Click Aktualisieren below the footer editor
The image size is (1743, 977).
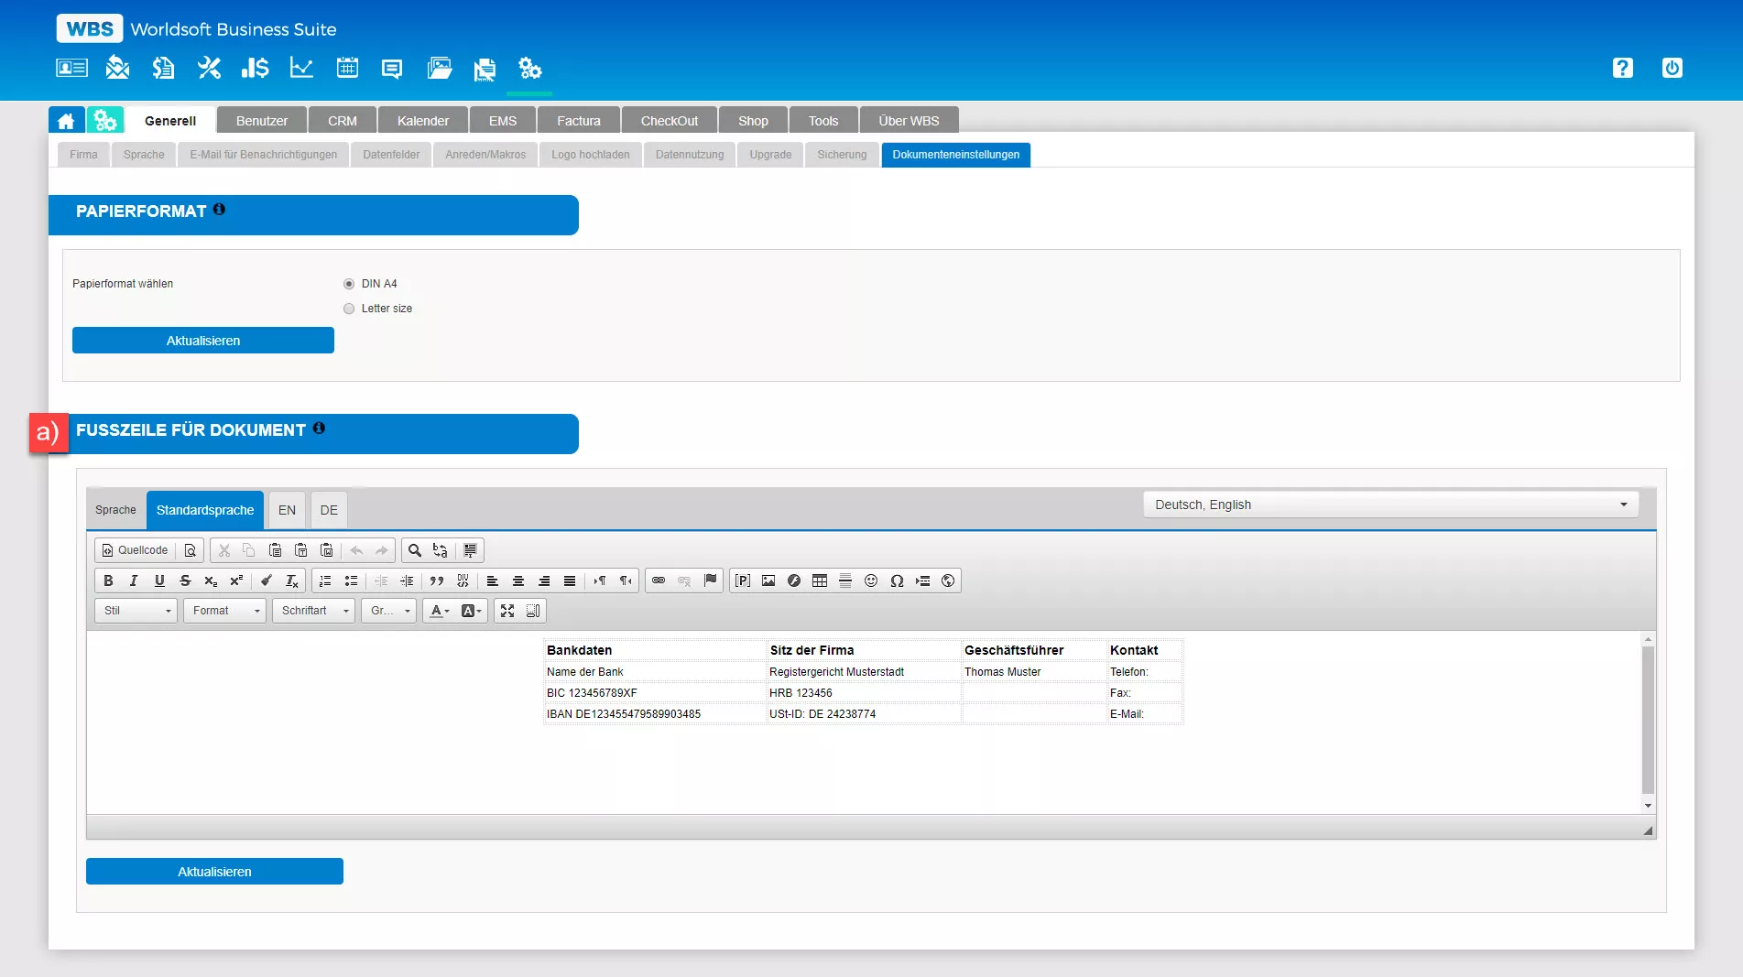(214, 872)
